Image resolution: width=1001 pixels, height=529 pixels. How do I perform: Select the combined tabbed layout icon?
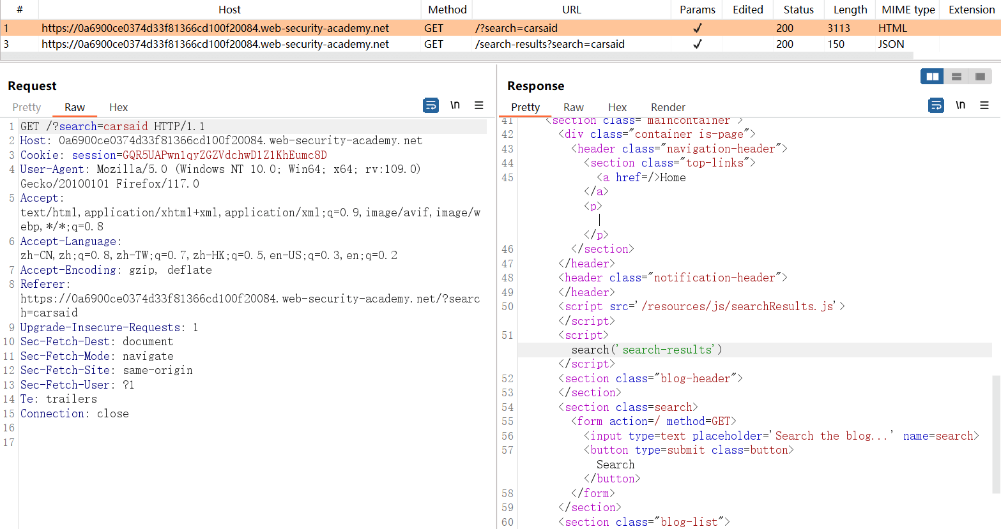click(980, 77)
